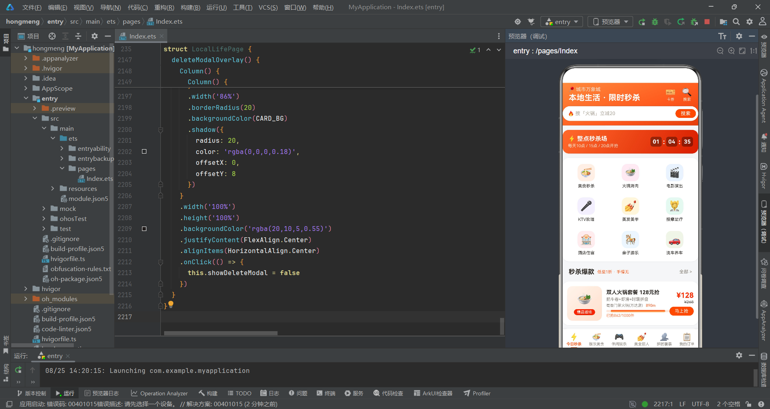Screen dimensions: 770x409
Task: Collapse the entry module folder
Action: (x=26, y=98)
